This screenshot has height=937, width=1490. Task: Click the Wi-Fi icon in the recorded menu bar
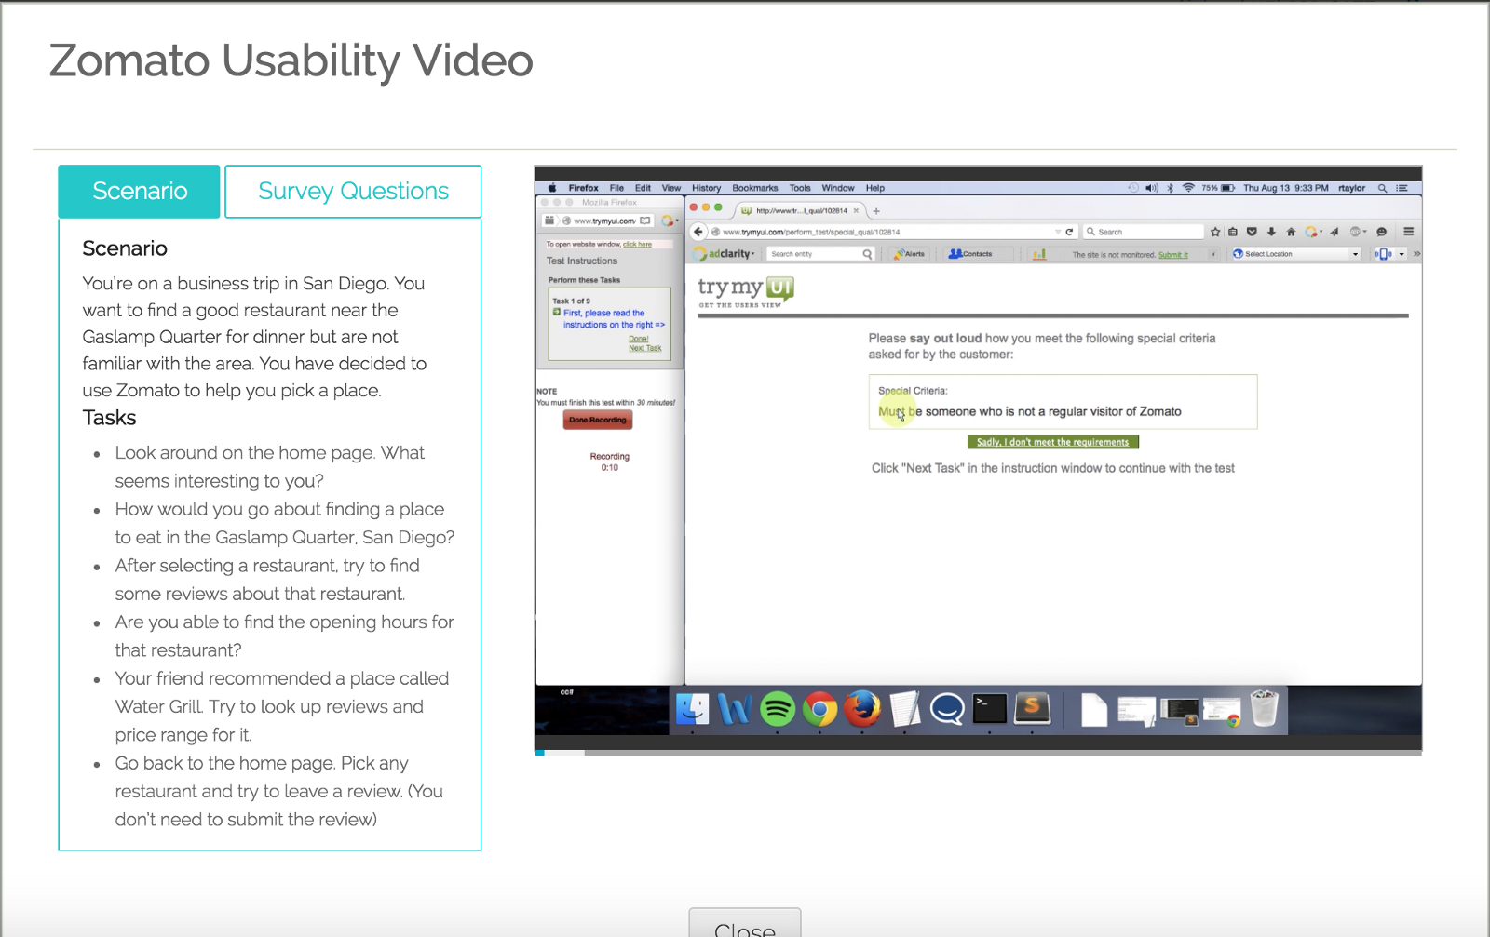1188,188
